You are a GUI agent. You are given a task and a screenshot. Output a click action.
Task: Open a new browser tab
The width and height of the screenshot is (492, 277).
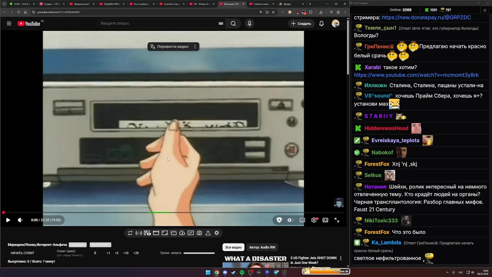tap(311, 4)
